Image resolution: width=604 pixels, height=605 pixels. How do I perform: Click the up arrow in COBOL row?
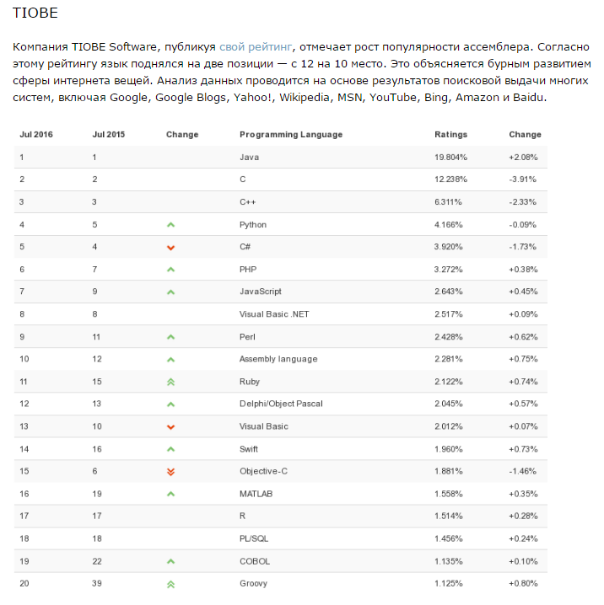point(170,560)
